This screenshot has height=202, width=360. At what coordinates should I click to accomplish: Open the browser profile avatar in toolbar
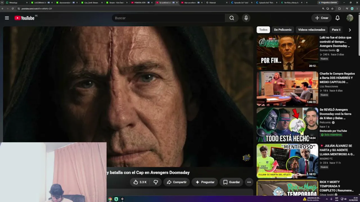click(352, 9)
